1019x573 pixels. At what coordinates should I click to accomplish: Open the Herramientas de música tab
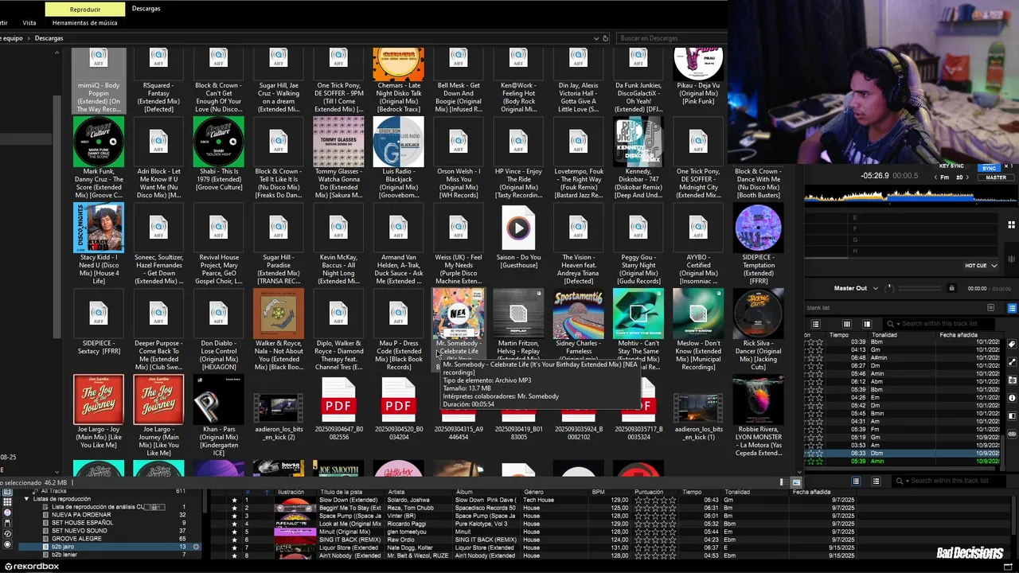pos(85,23)
